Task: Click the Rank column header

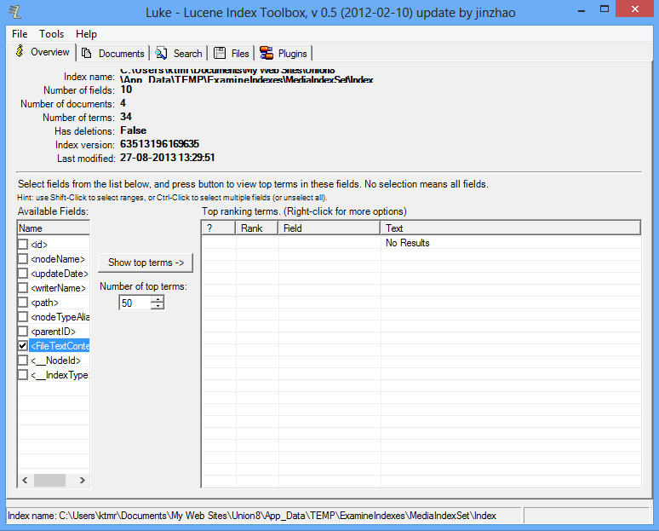Action: (x=256, y=228)
